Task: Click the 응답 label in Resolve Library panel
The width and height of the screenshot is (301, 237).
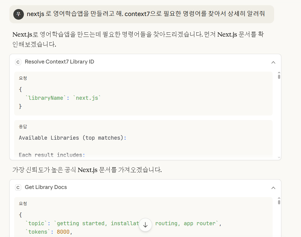Action: click(x=23, y=127)
